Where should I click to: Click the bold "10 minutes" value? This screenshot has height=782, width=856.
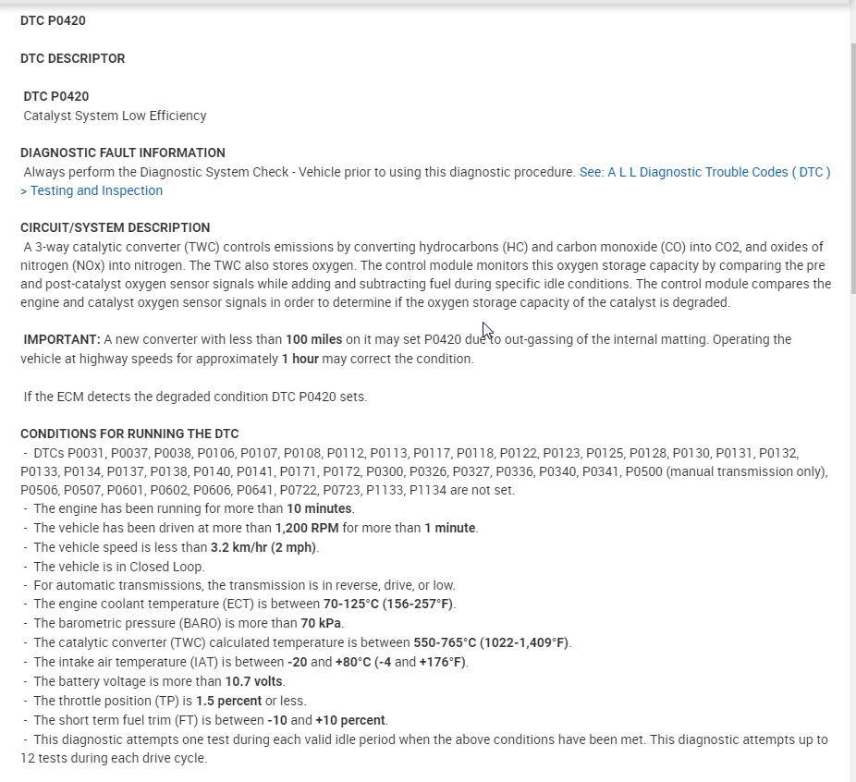[319, 508]
